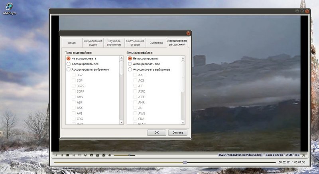Stop the video playback
Viewport: 319px width, 174px height.
[x=67, y=155]
